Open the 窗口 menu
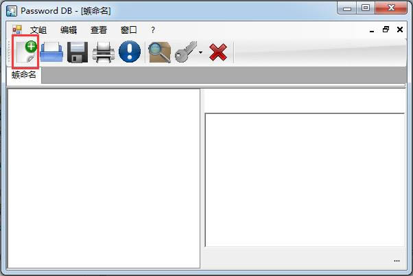 coord(129,30)
